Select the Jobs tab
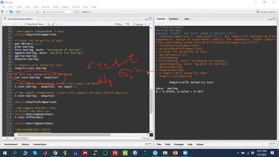This screenshot has width=279, height=157. click(x=187, y=19)
